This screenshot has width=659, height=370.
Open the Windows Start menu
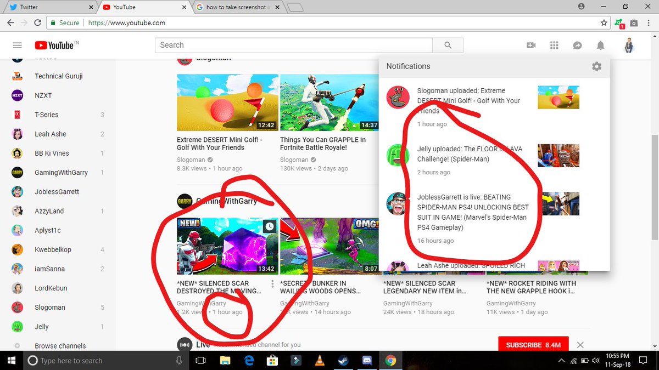click(12, 360)
